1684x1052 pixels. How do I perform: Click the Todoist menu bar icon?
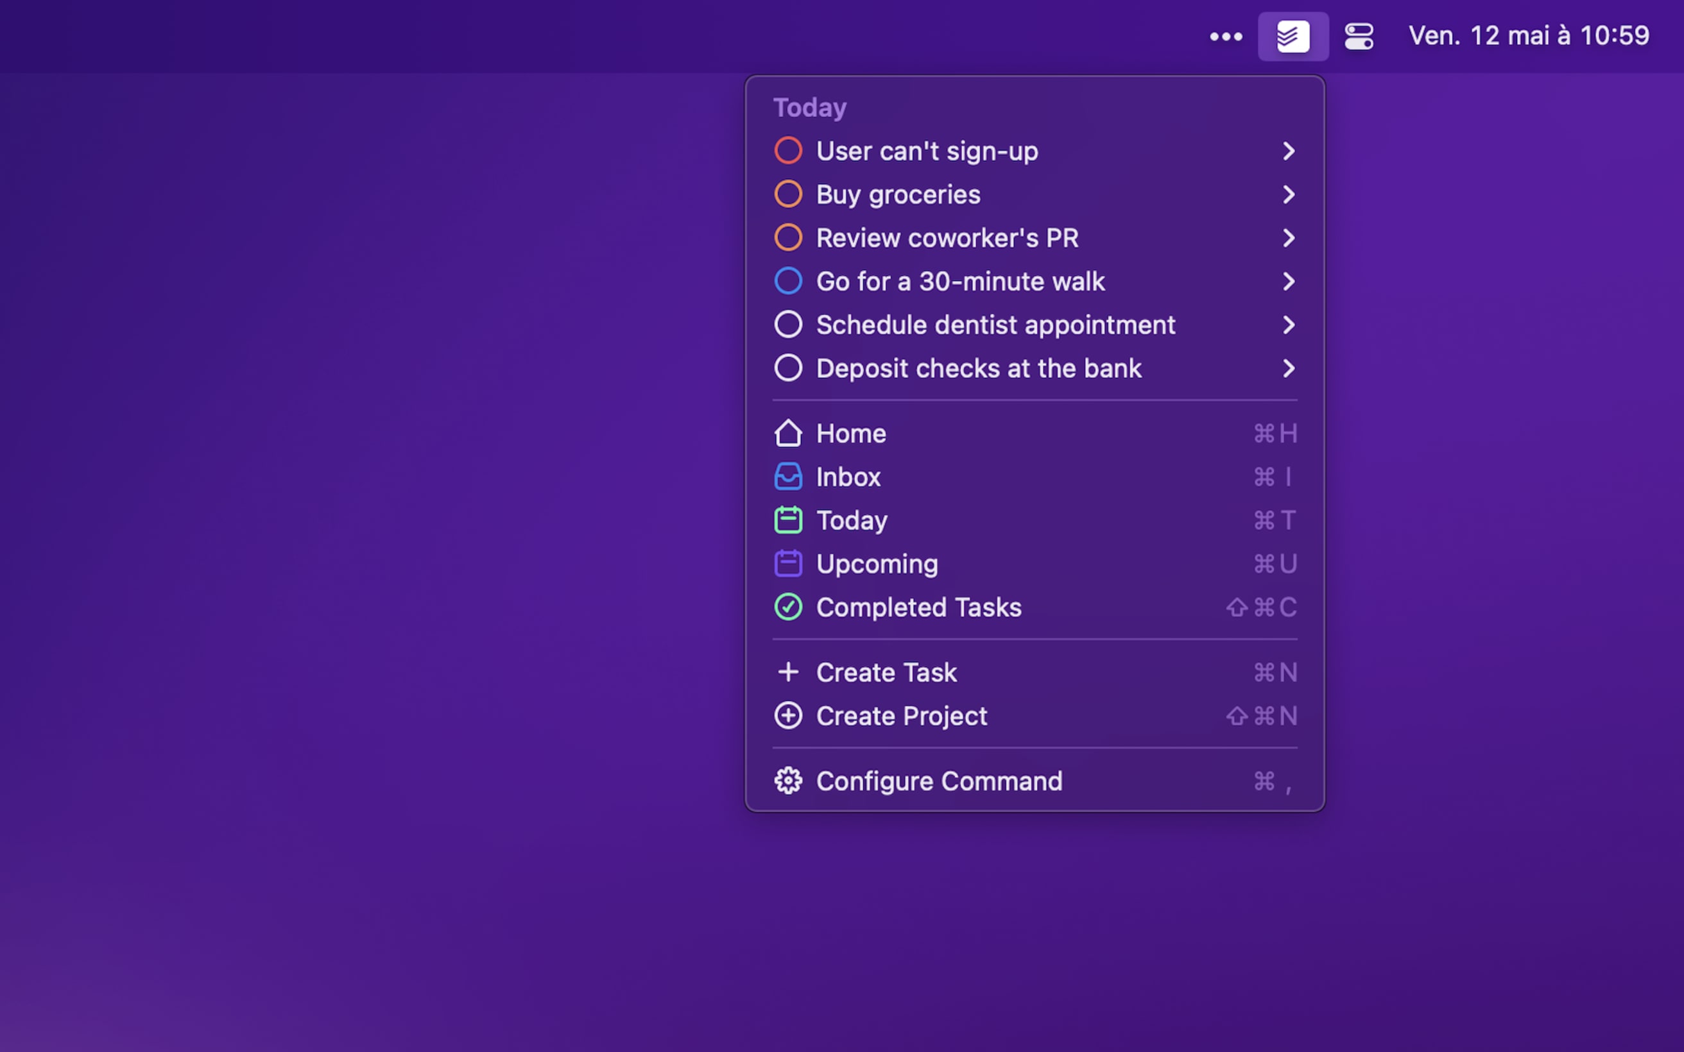point(1293,36)
